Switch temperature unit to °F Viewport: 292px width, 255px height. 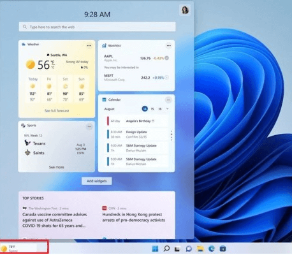pyautogui.click(x=52, y=62)
